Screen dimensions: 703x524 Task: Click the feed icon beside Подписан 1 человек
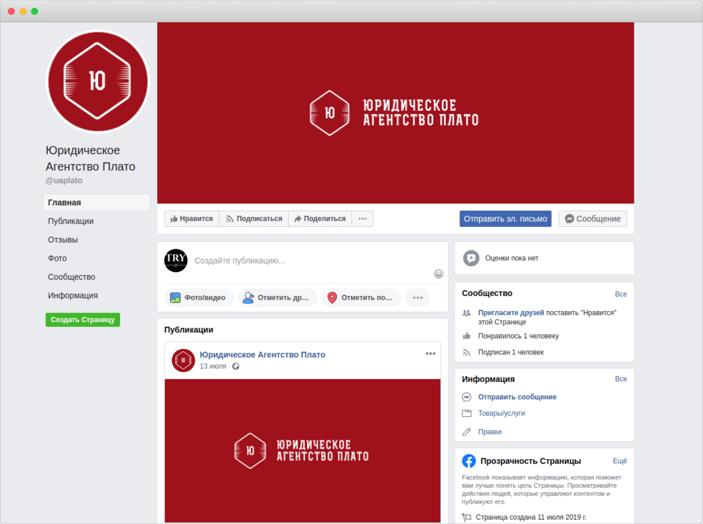[466, 352]
